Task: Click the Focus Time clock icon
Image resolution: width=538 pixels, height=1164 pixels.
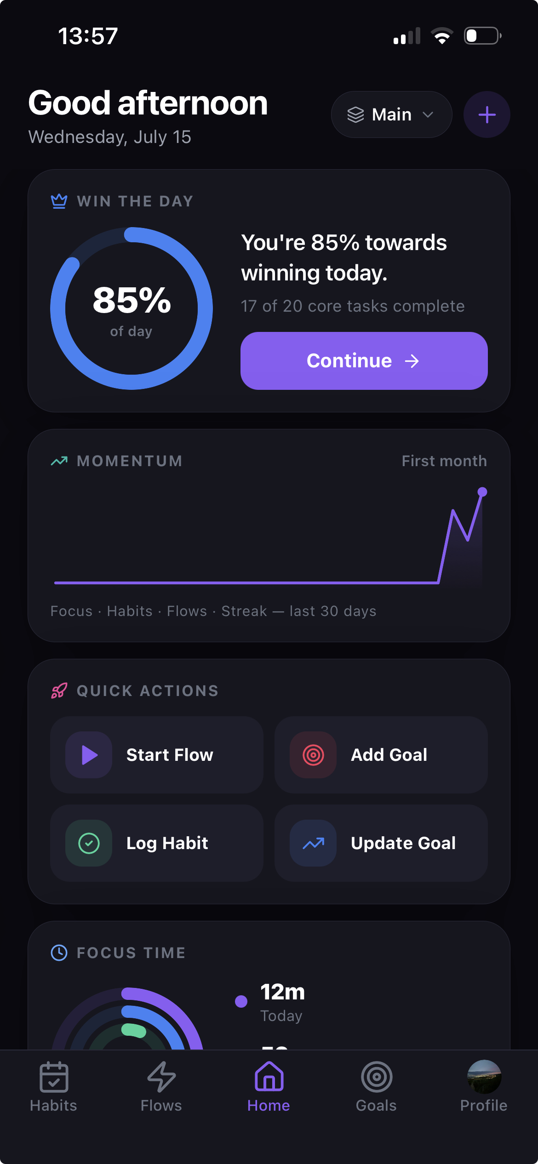Action: point(59,953)
